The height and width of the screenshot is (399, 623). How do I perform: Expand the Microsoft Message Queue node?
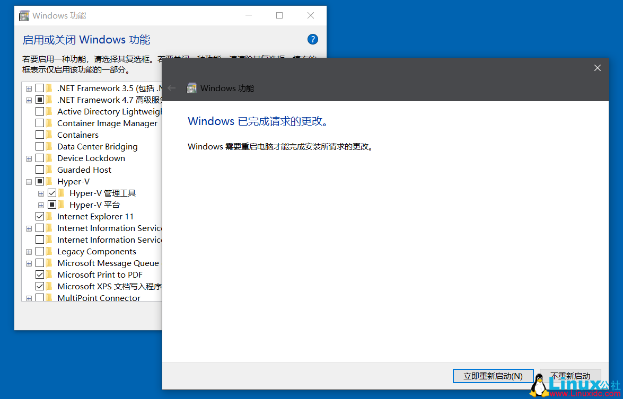pyautogui.click(x=29, y=264)
